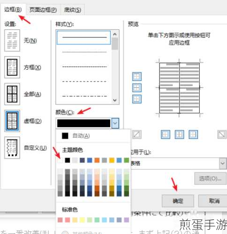Switch to the 页面边框(P) tab
227x234 pixels.
coord(43,10)
